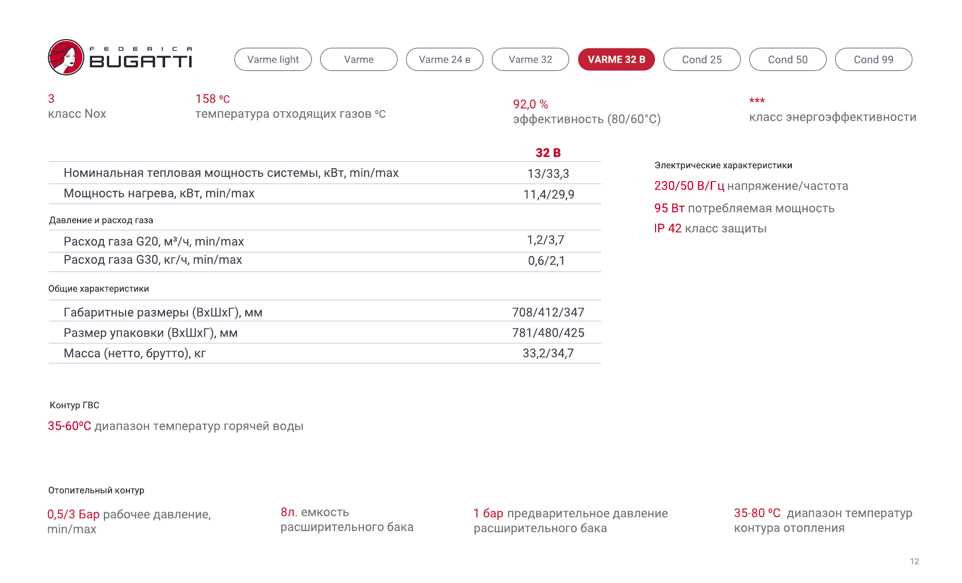
Task: Switch to the Varme tab
Action: [358, 60]
